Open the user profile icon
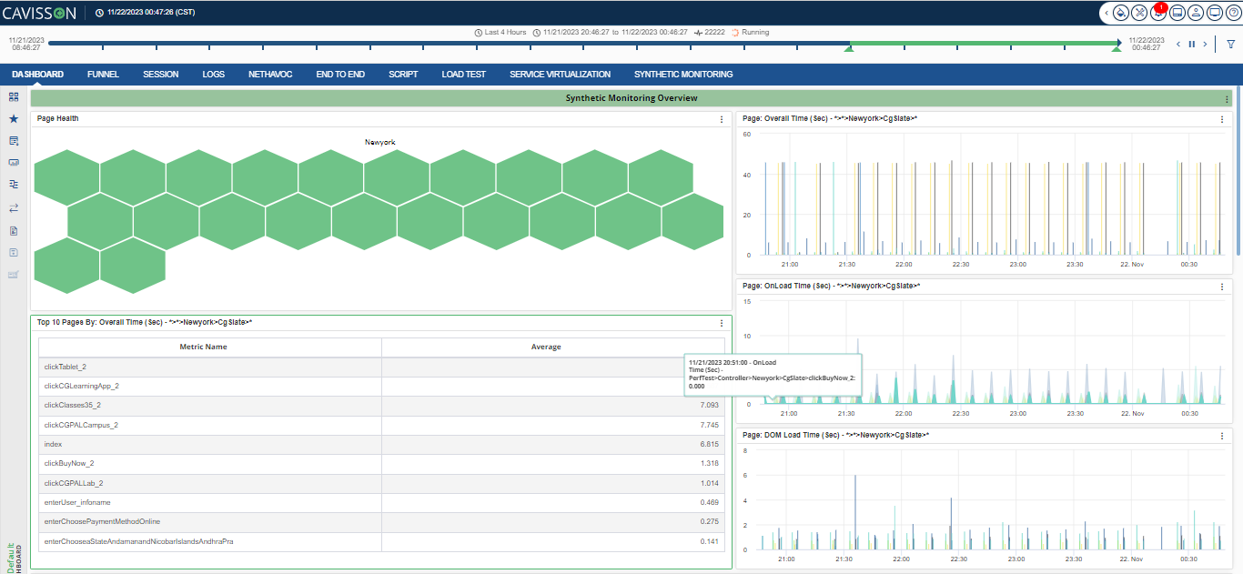The height and width of the screenshot is (574, 1243). coord(1196,13)
